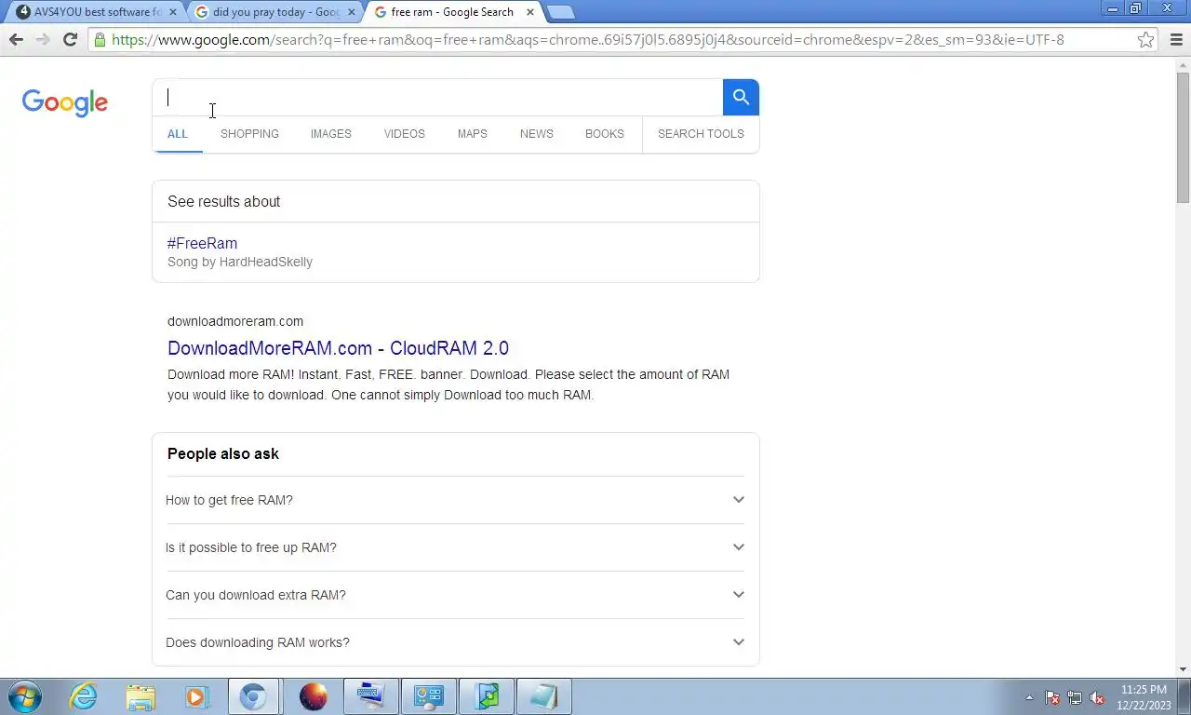Switch to NEWS results tab

pyautogui.click(x=536, y=133)
